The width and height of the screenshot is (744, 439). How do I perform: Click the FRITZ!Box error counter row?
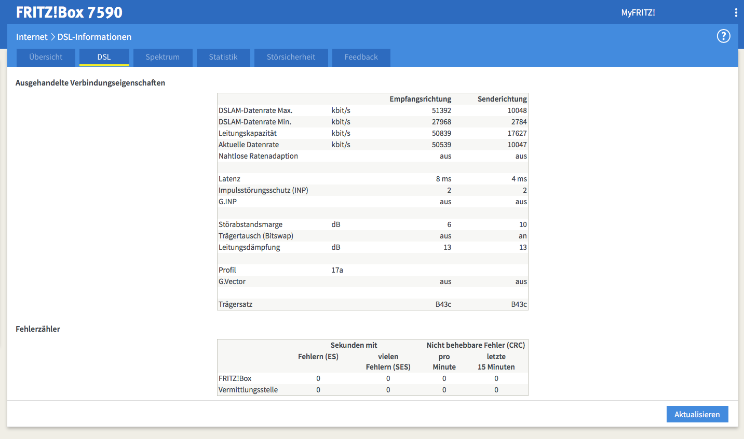pyautogui.click(x=373, y=378)
